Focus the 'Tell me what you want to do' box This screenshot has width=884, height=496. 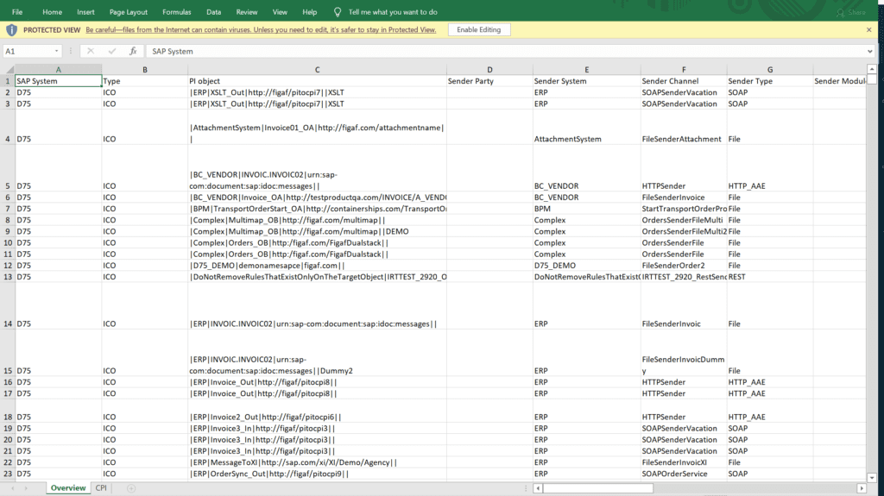pos(393,12)
